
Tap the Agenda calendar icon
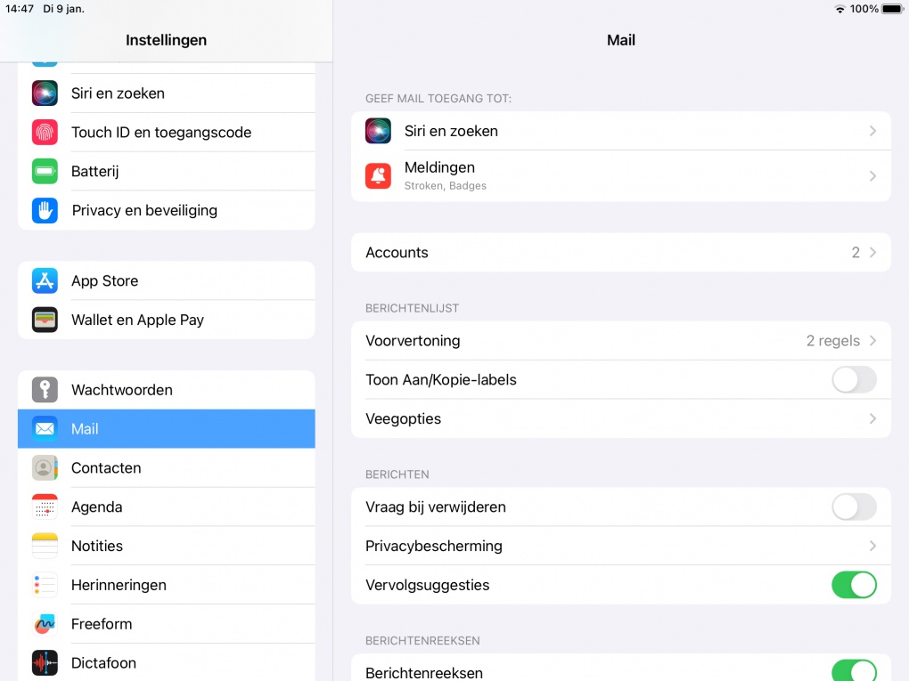45,507
